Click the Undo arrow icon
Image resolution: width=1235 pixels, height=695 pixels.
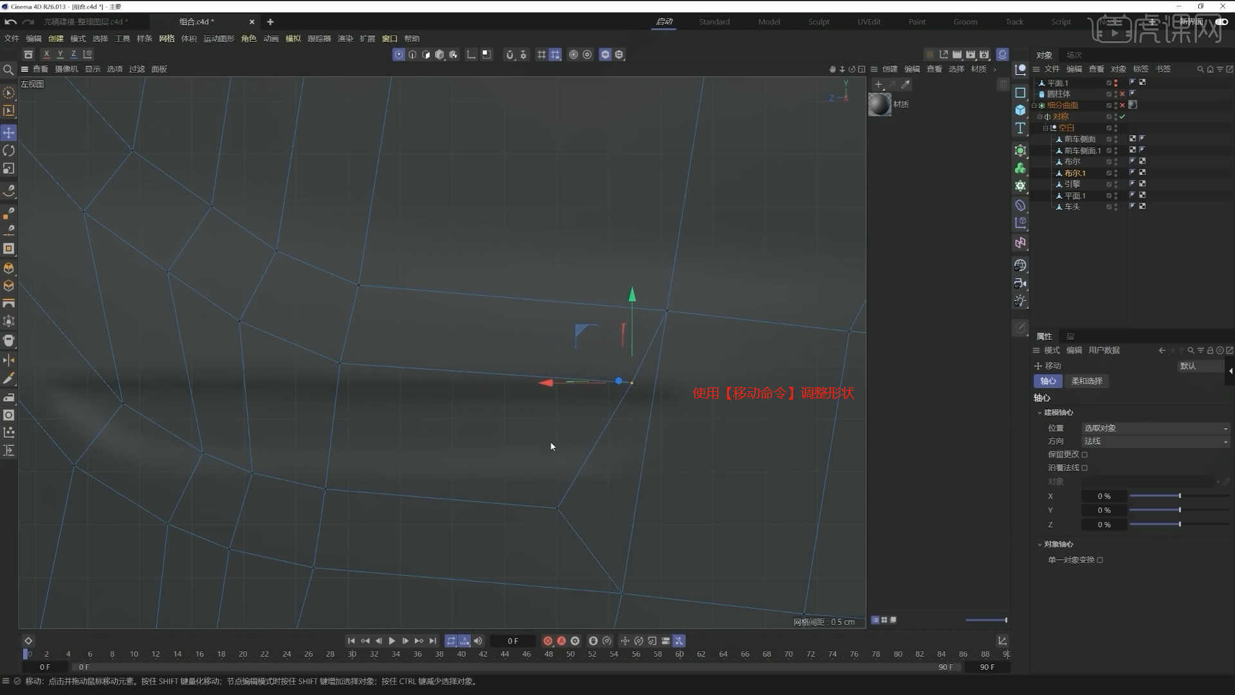[10, 22]
